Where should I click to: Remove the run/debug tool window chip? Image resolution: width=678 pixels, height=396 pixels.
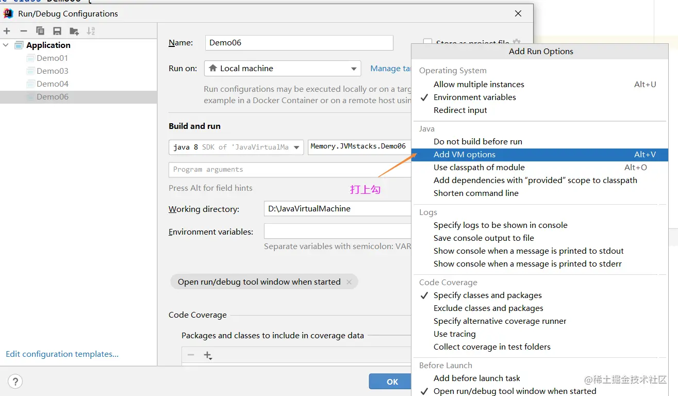[x=349, y=282]
